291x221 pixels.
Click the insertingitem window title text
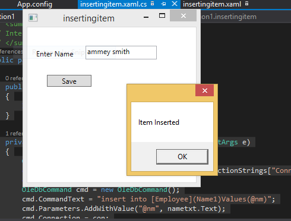[88, 18]
